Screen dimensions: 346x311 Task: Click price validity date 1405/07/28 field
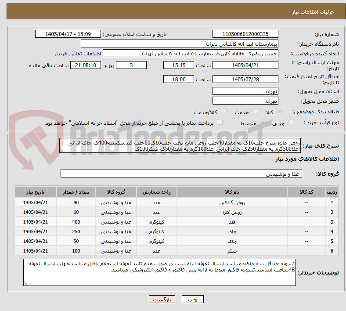[245, 79]
